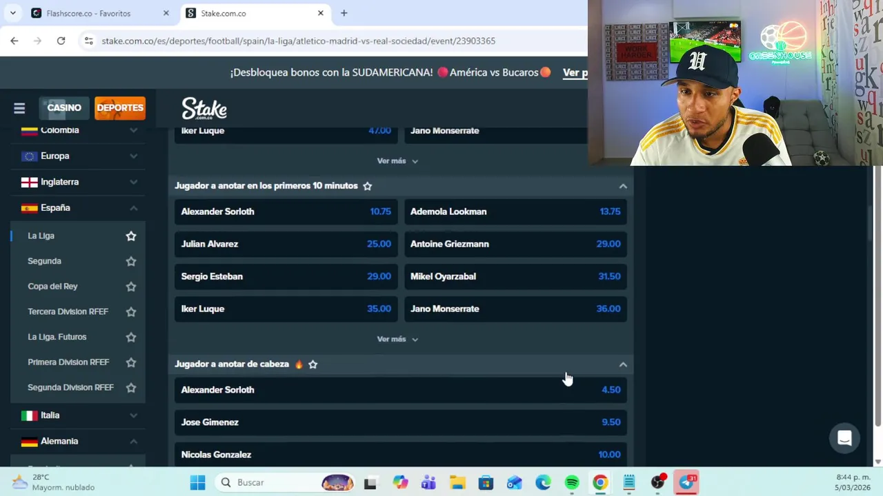
Task: Click the browser address bar URL
Action: point(298,41)
